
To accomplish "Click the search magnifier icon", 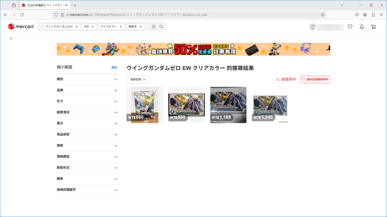I will (x=161, y=27).
